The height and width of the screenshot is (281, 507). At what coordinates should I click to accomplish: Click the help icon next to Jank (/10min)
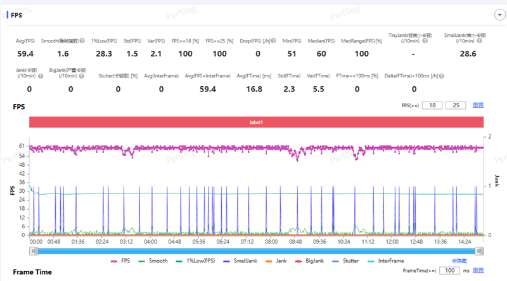[41, 75]
